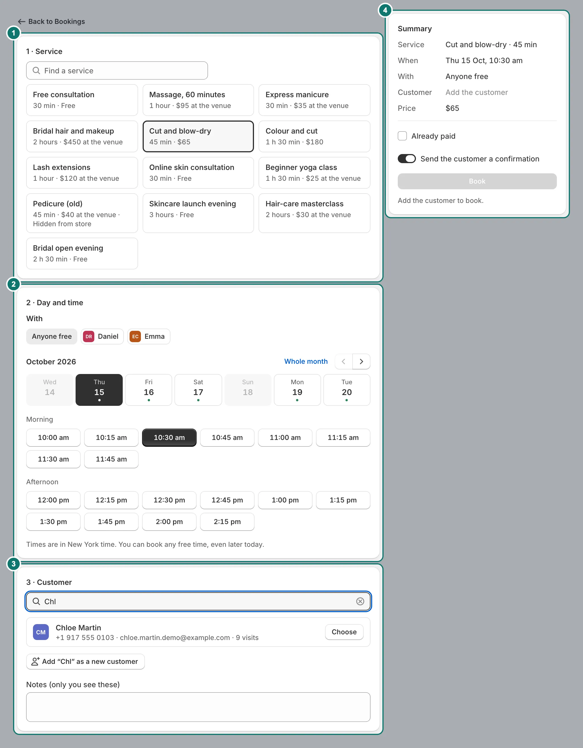Choose Chloe Martin as the customer

point(344,632)
